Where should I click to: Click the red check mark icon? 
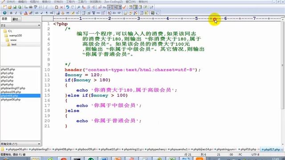coord(124,7)
